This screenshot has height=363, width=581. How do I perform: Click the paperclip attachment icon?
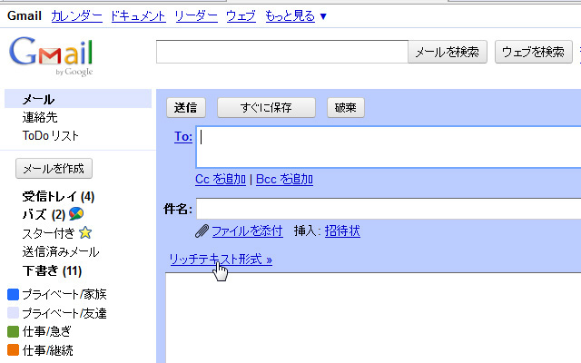(202, 231)
